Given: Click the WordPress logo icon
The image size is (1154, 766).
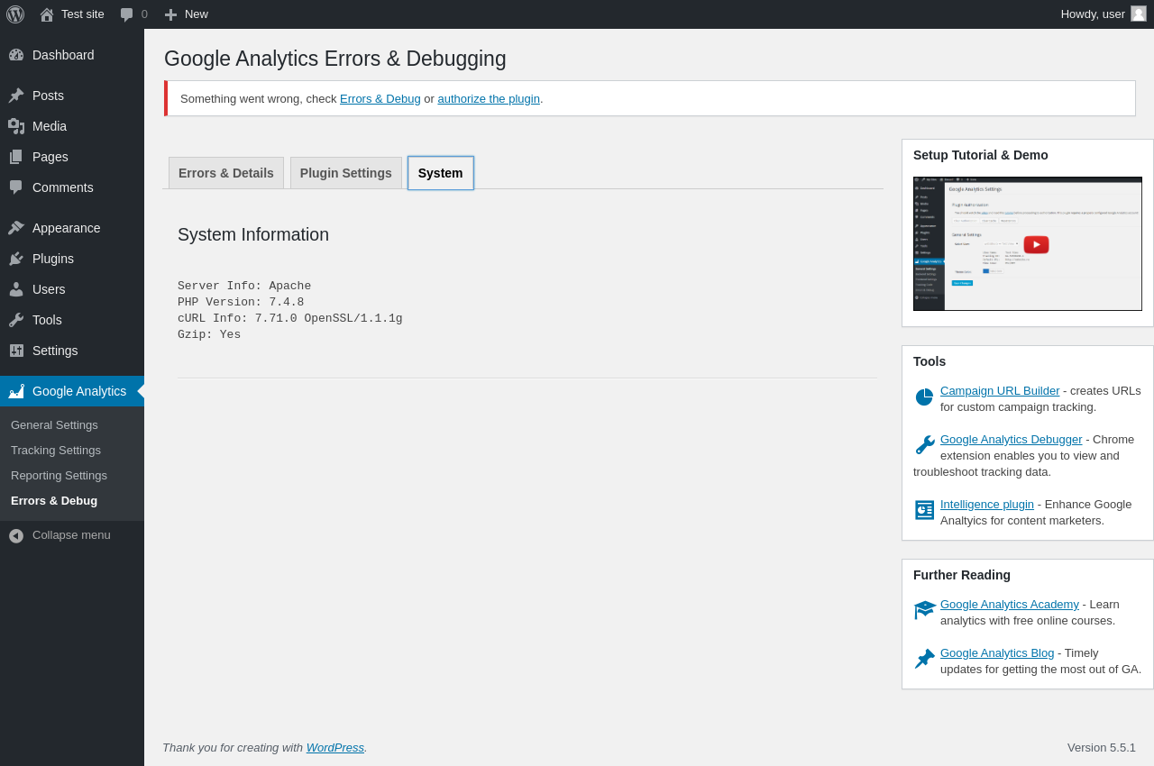Looking at the screenshot, I should [x=15, y=14].
